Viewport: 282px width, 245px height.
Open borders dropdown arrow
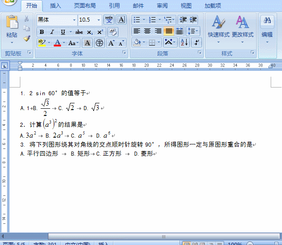159,42
